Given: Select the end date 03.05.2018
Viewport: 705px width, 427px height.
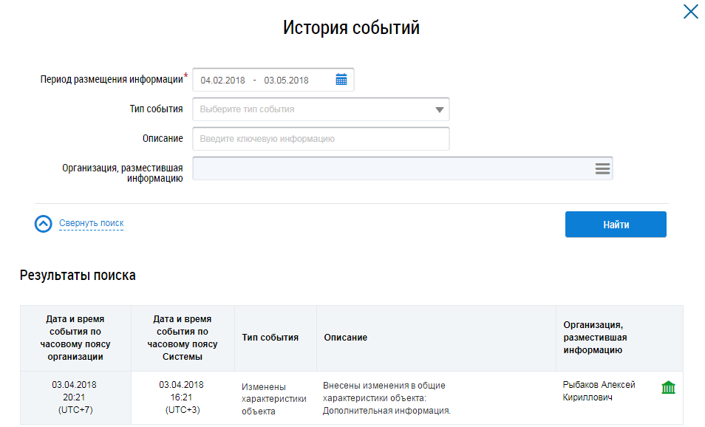Looking at the screenshot, I should coord(286,80).
